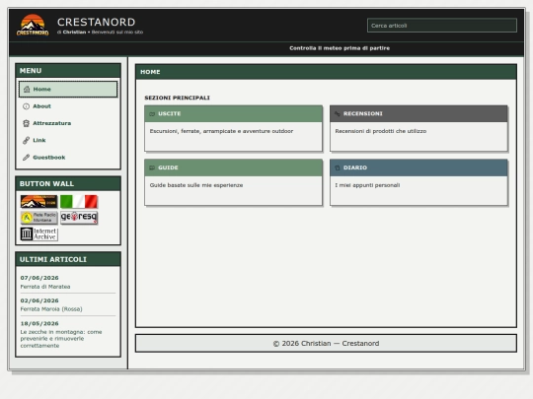This screenshot has width=533, height=399.
Task: Click the pencil icon beside Guestbook
Action: [27, 158]
